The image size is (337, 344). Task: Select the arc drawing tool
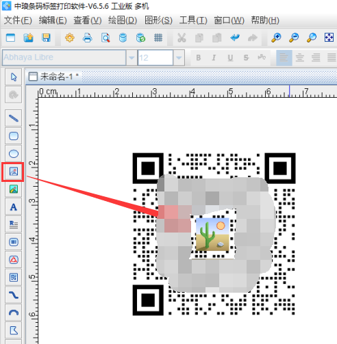coord(14,313)
